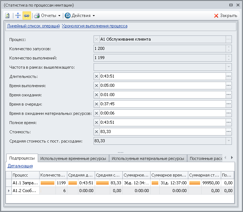
Task: Switch to Используемые материальные ресурсы tab
Action: pyautogui.click(x=148, y=158)
